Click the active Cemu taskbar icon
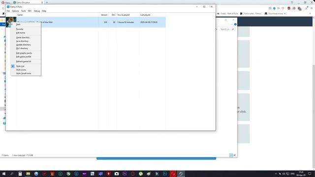 tap(181, 174)
